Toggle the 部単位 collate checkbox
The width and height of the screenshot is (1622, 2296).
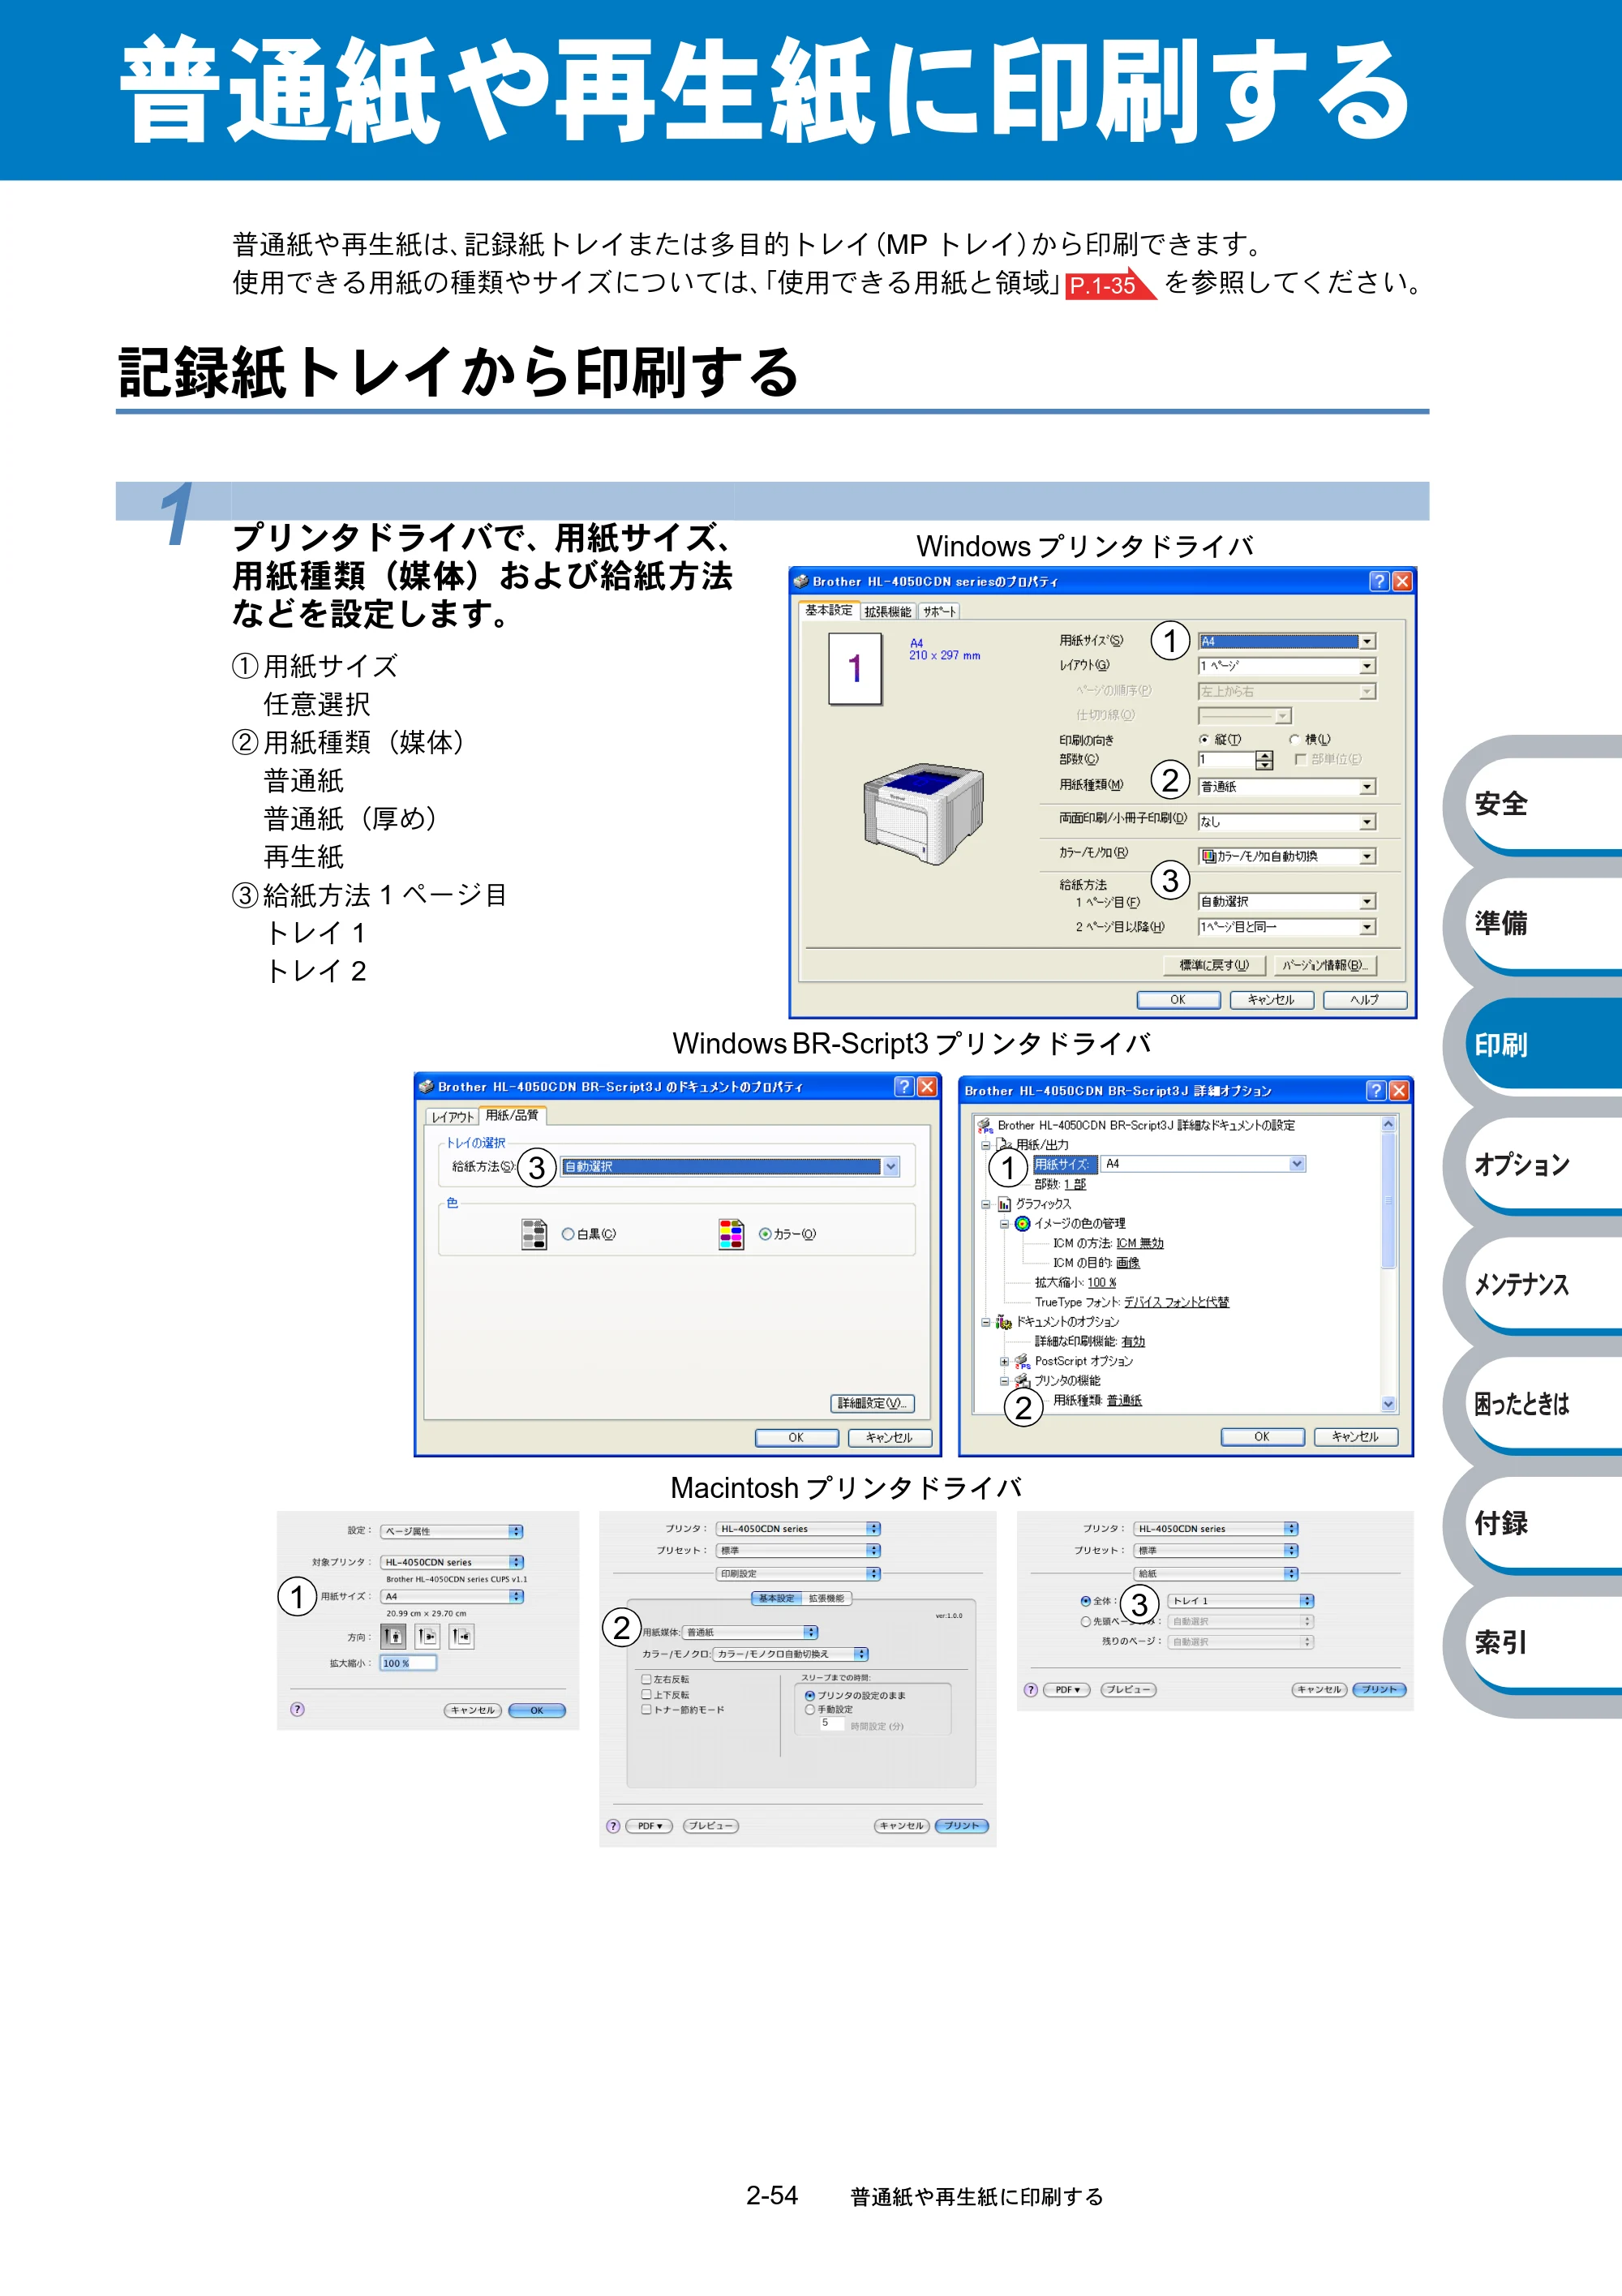pyautogui.click(x=1300, y=759)
